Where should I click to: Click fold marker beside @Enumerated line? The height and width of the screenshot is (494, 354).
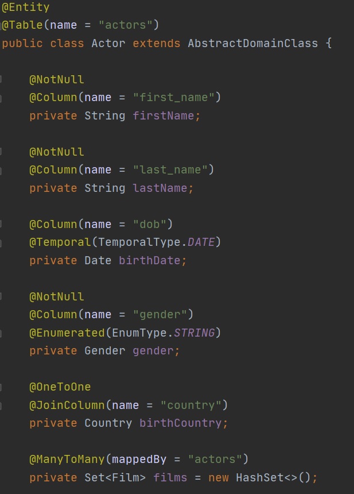2,333
